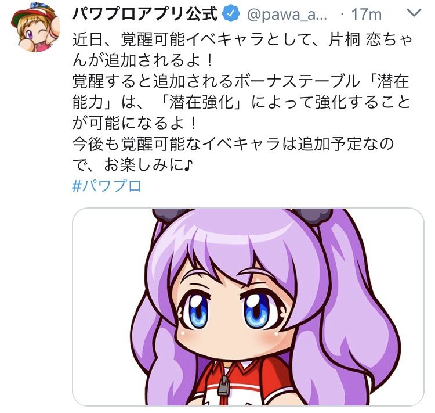435x413 pixels.
Task: Click the tweet line starting with 今後も覚醒可能な
Action: (x=233, y=144)
